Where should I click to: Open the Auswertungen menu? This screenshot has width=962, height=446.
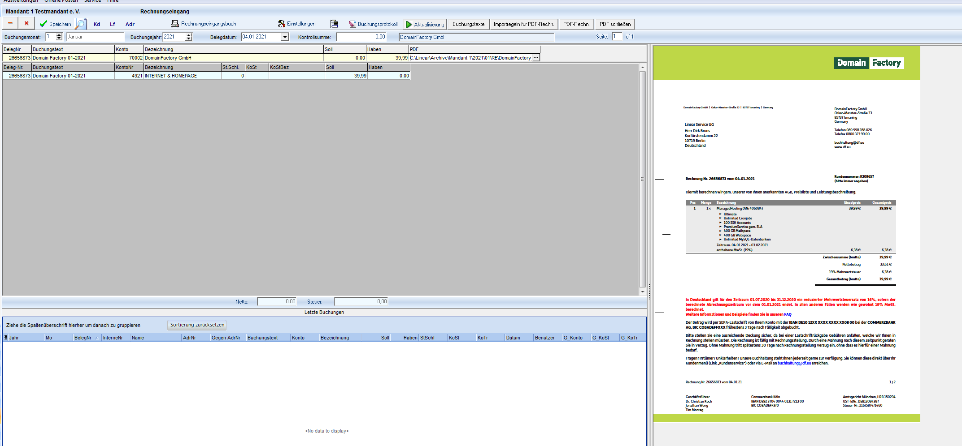21,1
